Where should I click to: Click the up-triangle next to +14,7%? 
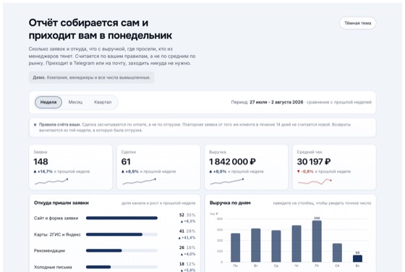point(35,171)
